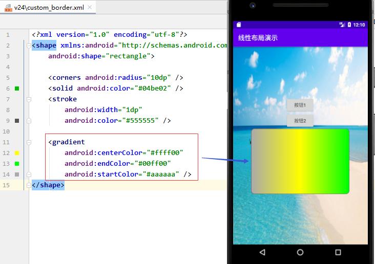Click the fold end marker on line 9
This screenshot has height=264, width=375.
click(29, 121)
